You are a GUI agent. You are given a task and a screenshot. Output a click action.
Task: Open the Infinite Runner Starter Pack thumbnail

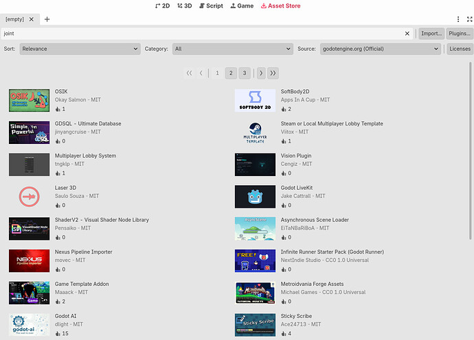pos(255,260)
